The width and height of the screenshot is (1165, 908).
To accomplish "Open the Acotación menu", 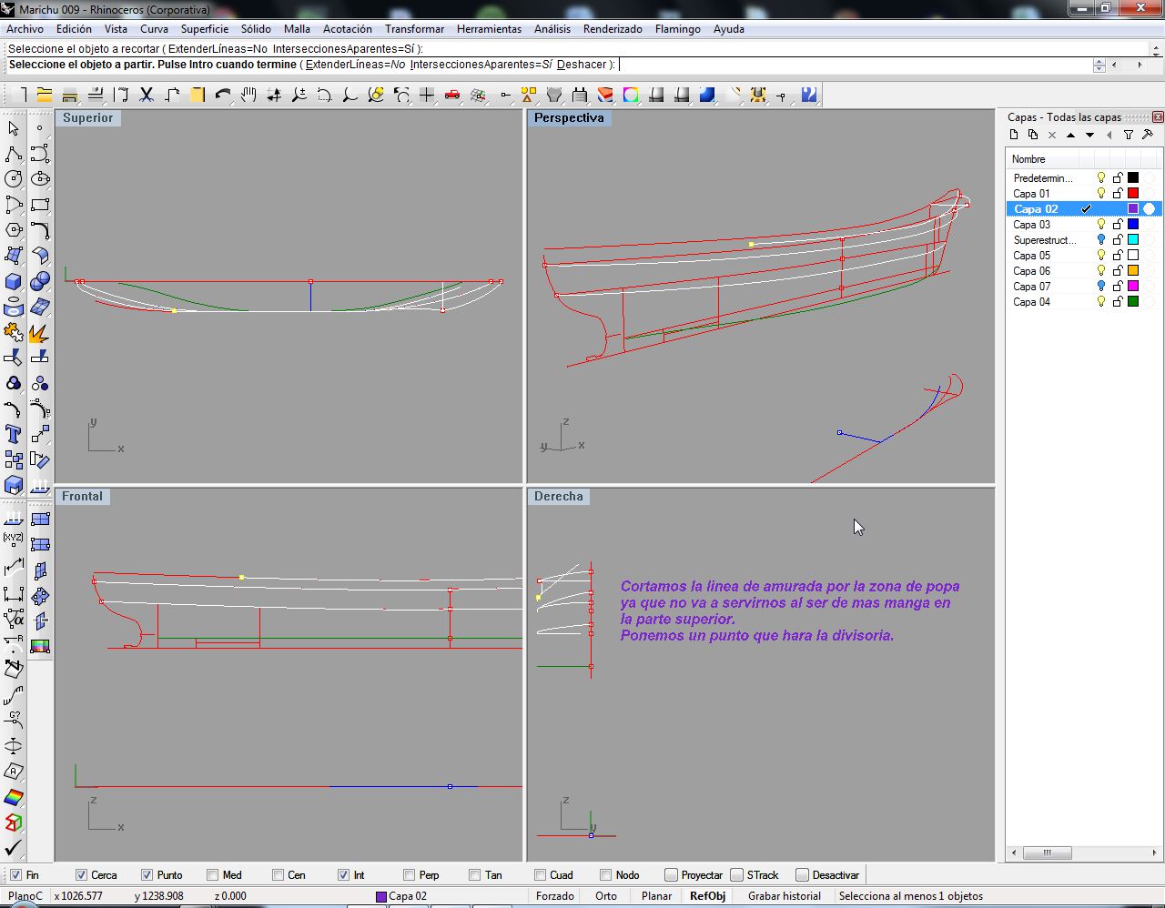I will point(347,29).
